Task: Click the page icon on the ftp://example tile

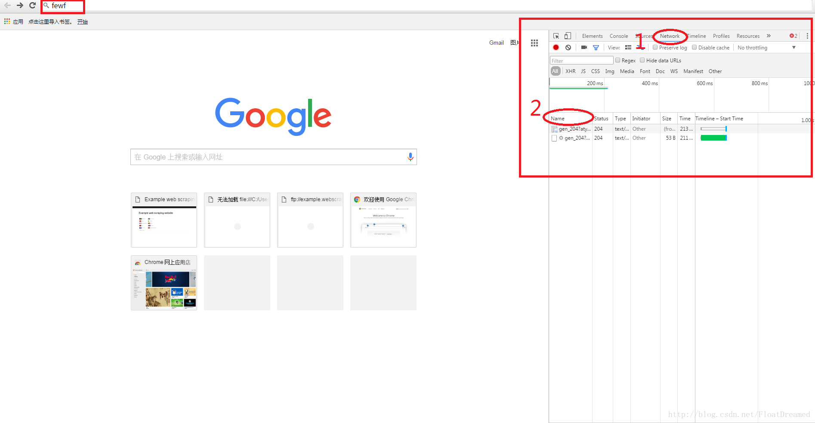Action: coord(284,199)
